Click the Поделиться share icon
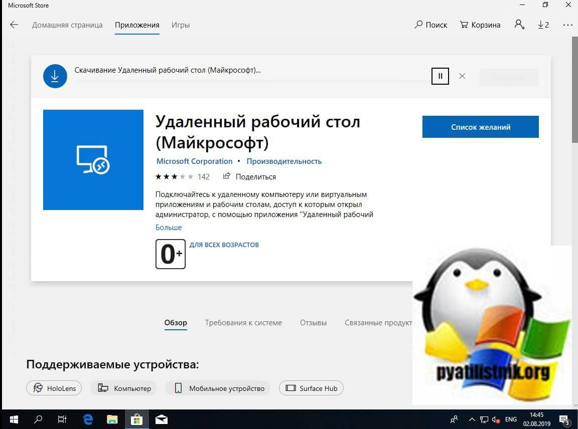The image size is (578, 429). tap(226, 176)
